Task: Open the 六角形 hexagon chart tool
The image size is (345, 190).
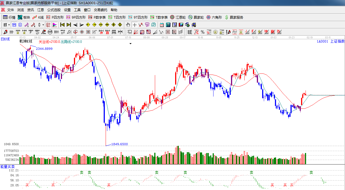Action: point(214,17)
